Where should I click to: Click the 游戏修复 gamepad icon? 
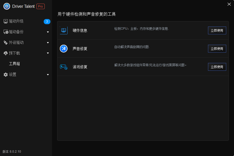point(63,67)
